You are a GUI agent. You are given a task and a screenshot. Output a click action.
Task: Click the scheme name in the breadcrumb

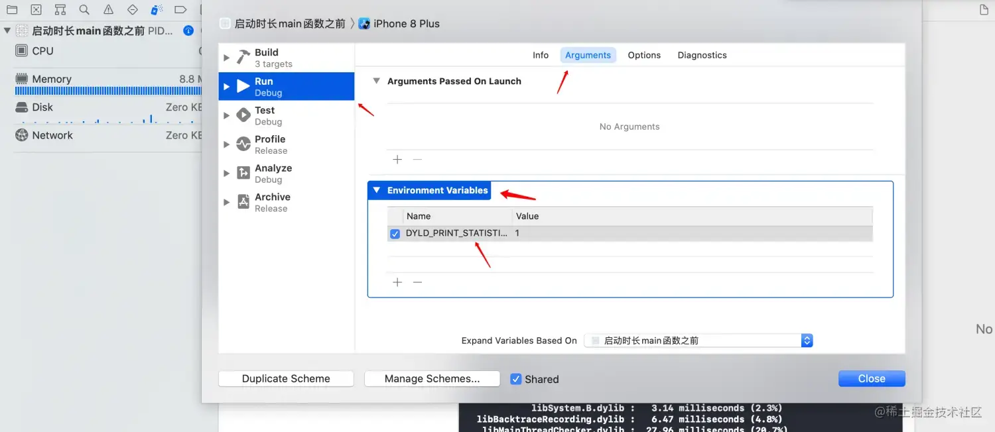click(x=290, y=24)
